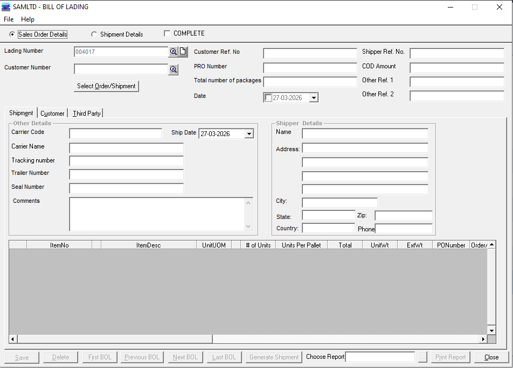
Task: Open the Help menu
Action: (27, 19)
